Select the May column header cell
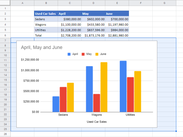This screenshot has height=137, width=183. [x=93, y=13]
